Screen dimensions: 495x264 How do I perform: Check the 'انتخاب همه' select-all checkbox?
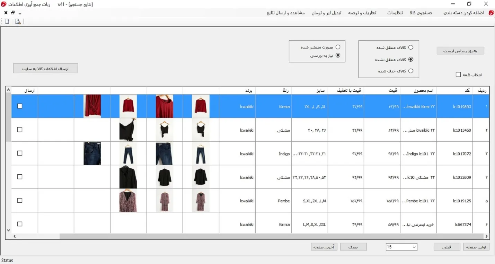click(458, 74)
